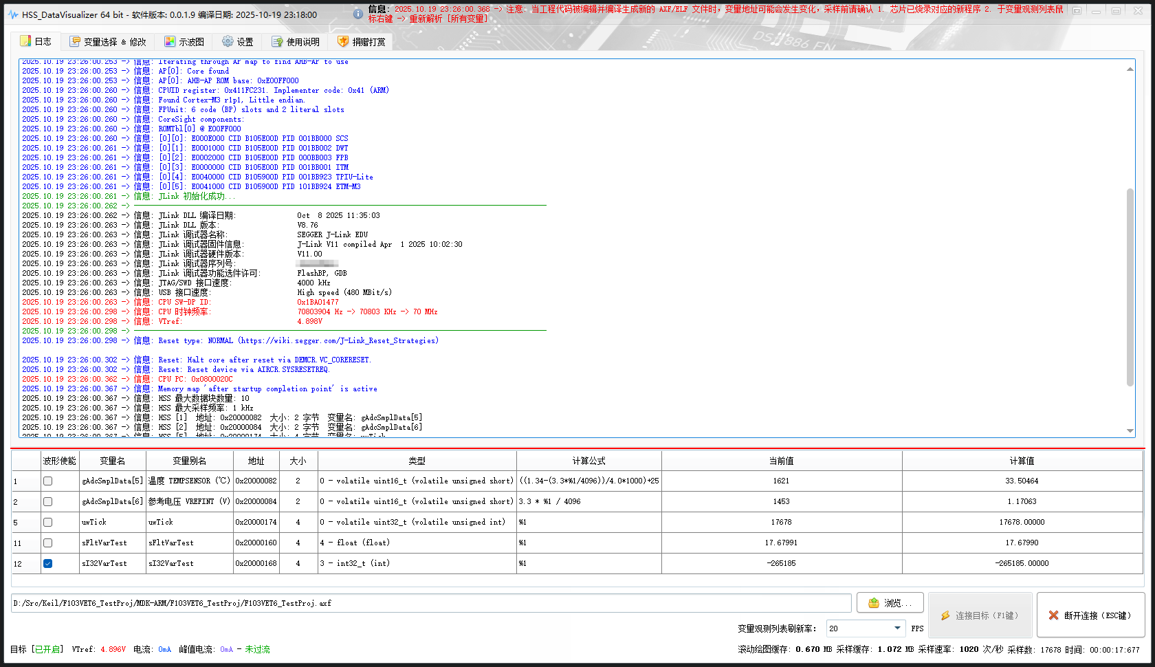Click the top-bar window drop-down arrow control
Image resolution: width=1155 pixels, height=667 pixels.
(x=1075, y=10)
